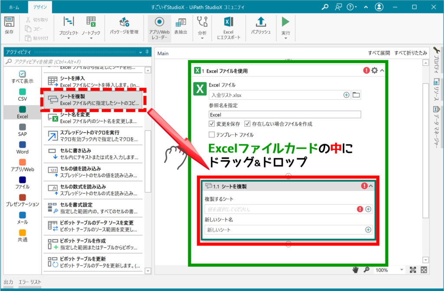Screen dimensions: 444x291
Task: Open the リソース side panel tab
Action: (436, 90)
